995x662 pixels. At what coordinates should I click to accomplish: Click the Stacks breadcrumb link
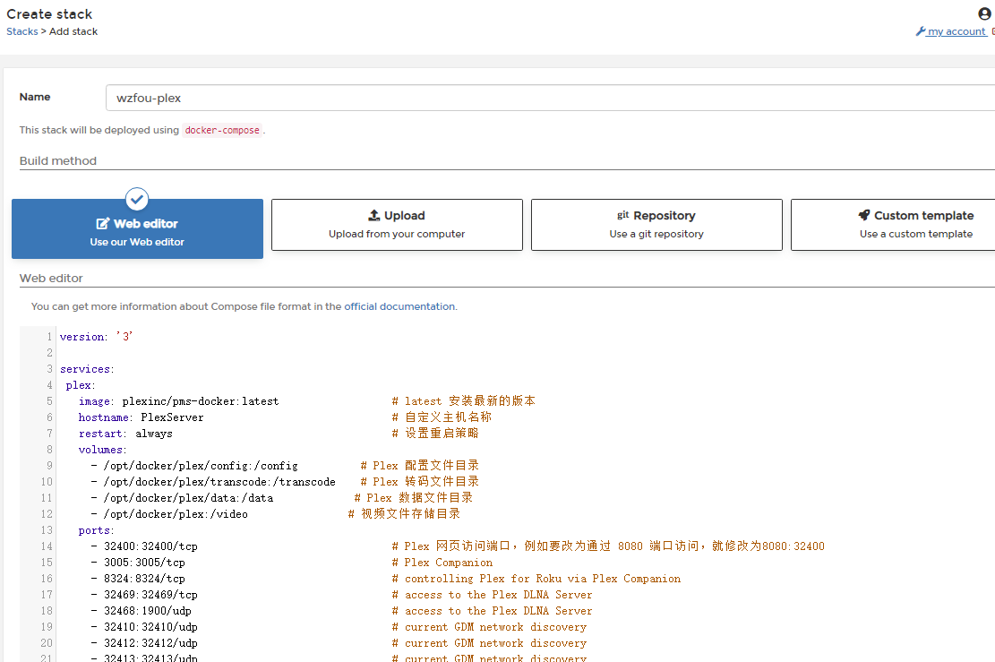coord(22,31)
